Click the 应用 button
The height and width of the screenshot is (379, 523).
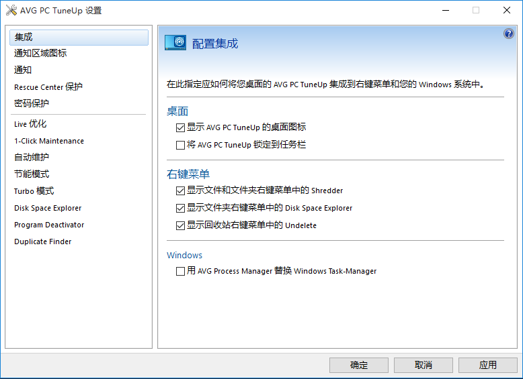pyautogui.click(x=488, y=365)
